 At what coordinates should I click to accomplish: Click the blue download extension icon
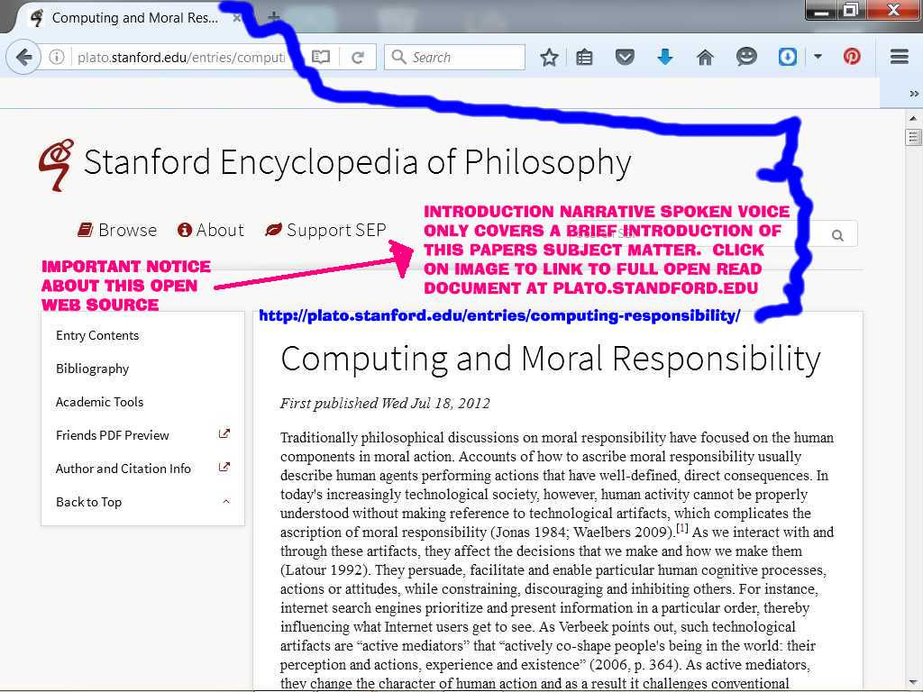tap(787, 57)
